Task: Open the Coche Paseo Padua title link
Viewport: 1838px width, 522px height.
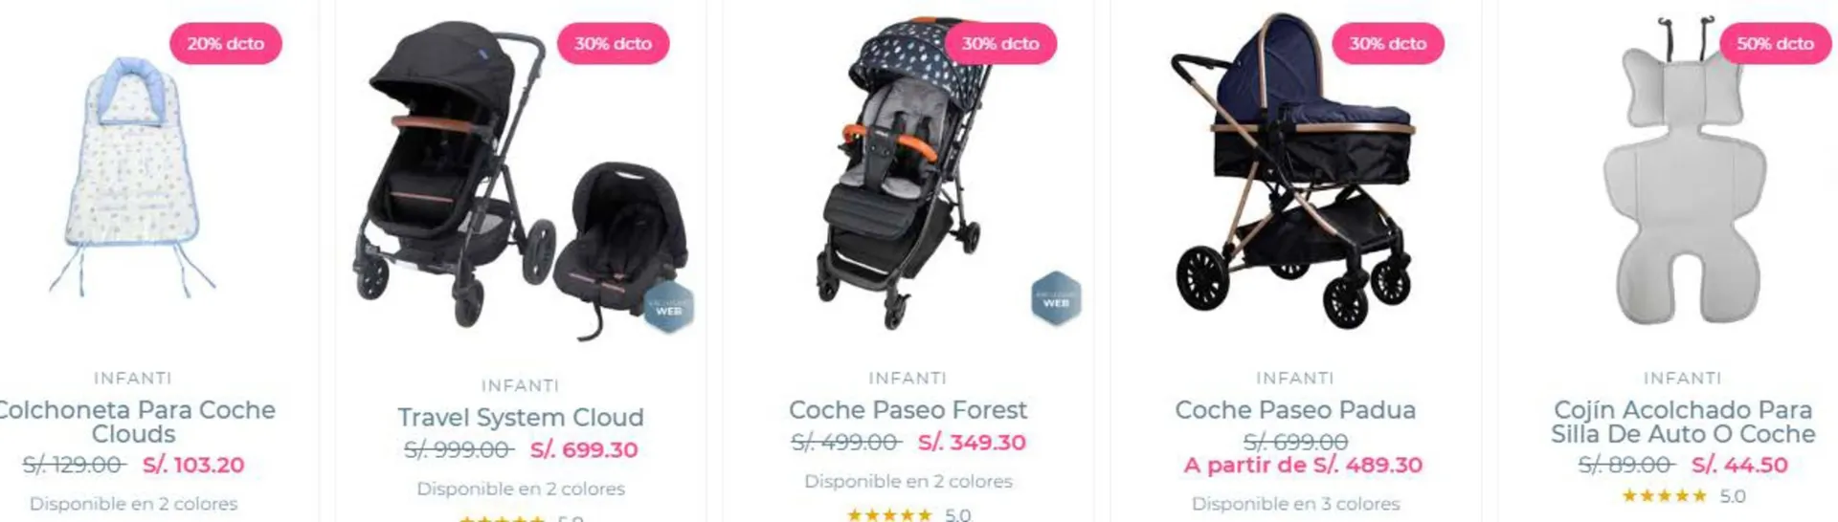Action: click(1294, 410)
